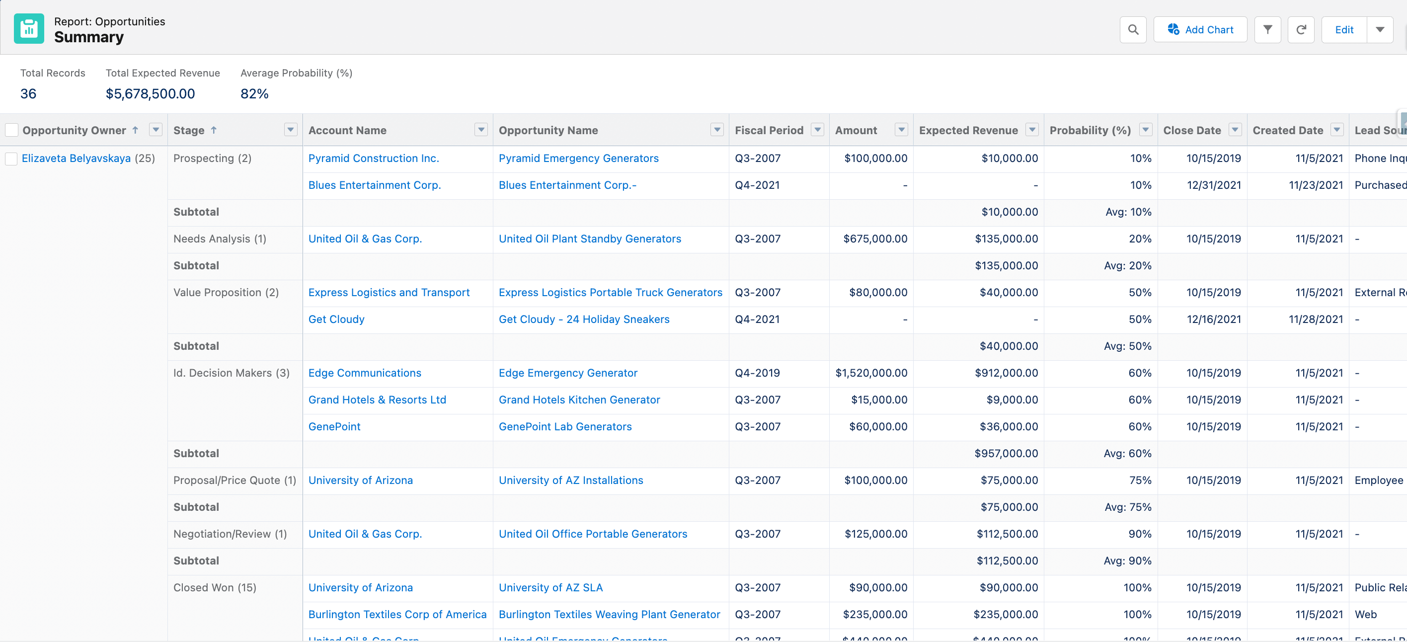
Task: Refresh the report with the refresh icon
Action: (1301, 29)
